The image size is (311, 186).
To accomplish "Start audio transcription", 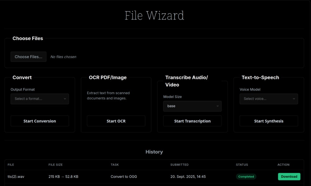I will [x=192, y=121].
